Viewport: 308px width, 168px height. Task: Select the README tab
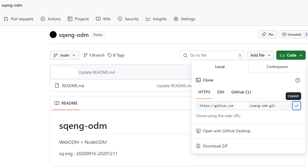(66, 103)
